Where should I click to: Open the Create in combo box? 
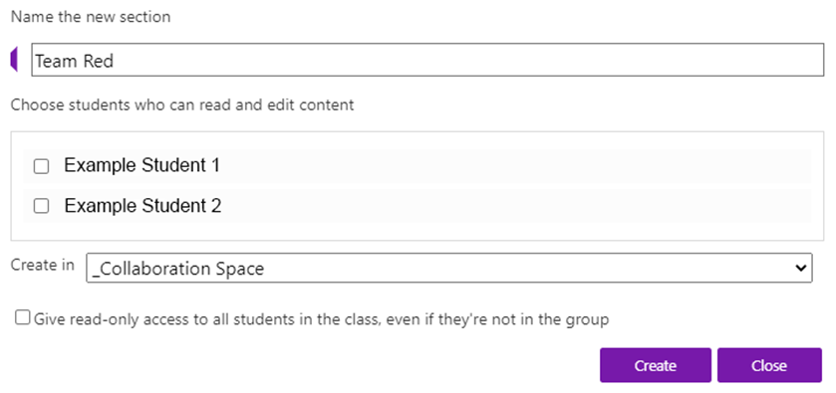pyautogui.click(x=449, y=268)
